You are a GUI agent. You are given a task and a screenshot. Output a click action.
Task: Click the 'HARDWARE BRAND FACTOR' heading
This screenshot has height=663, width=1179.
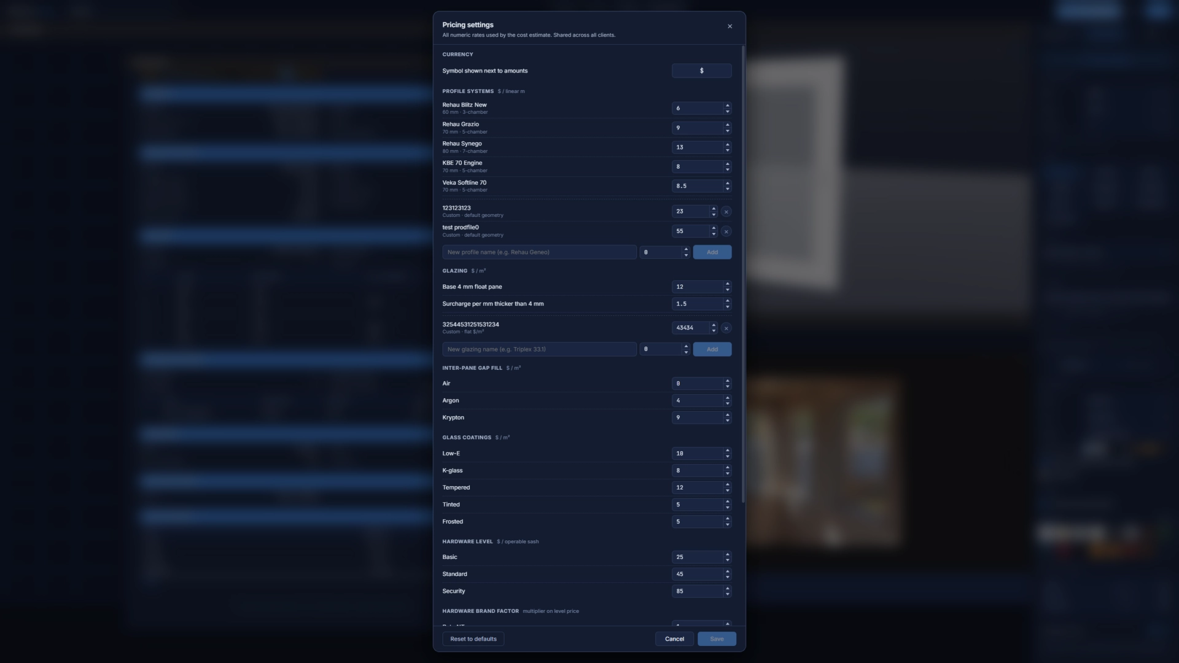480,611
